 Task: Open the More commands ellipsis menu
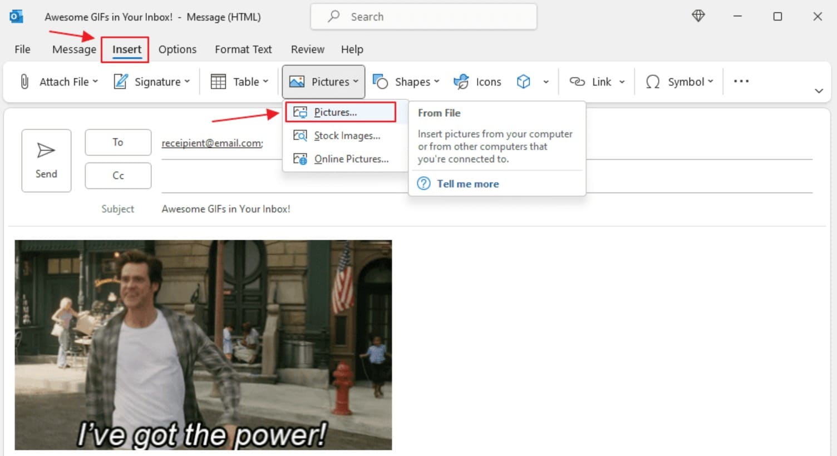point(741,81)
